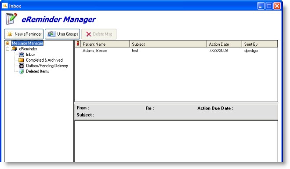Select the eReminder tree item
This screenshot has width=290, height=169.
[28, 49]
